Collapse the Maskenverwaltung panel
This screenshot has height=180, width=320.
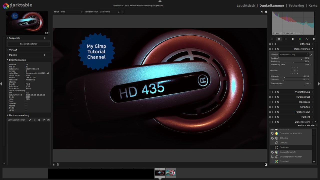coord(7,115)
